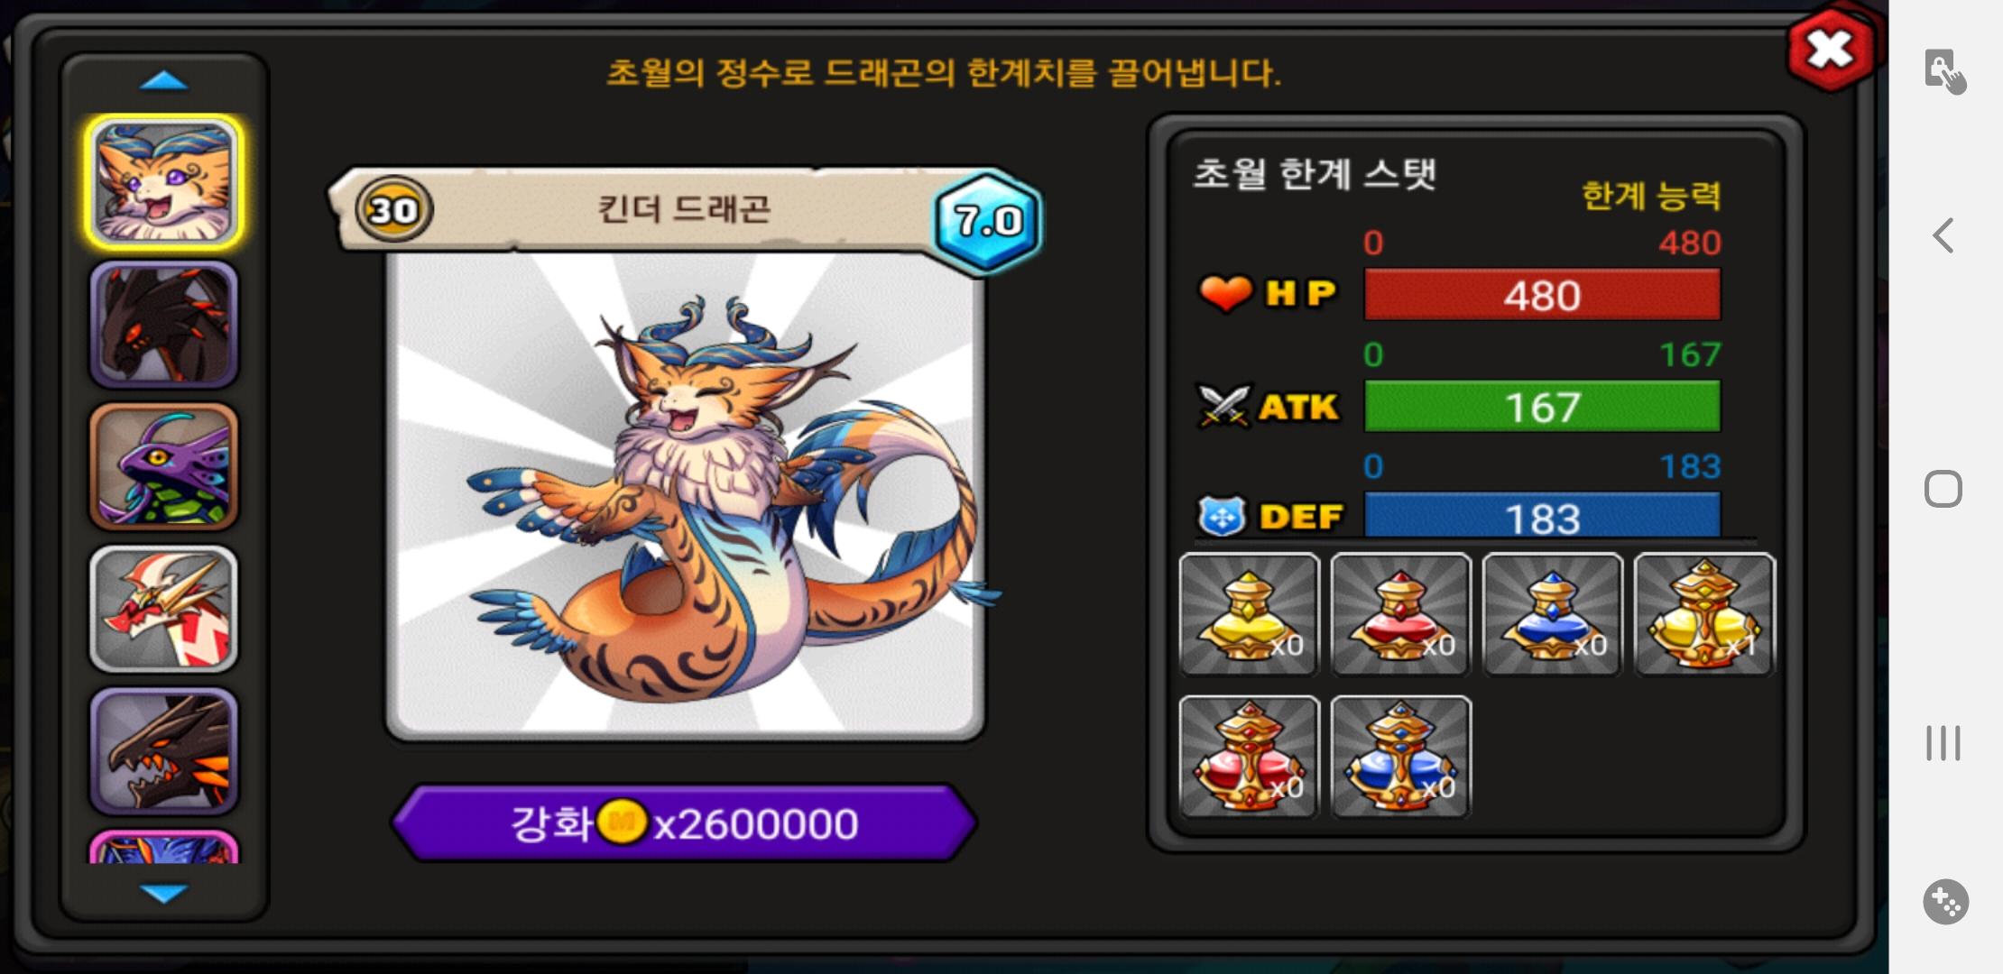Choose the dark orange-fanged dragon portrait
2003x974 pixels.
pyautogui.click(x=163, y=750)
